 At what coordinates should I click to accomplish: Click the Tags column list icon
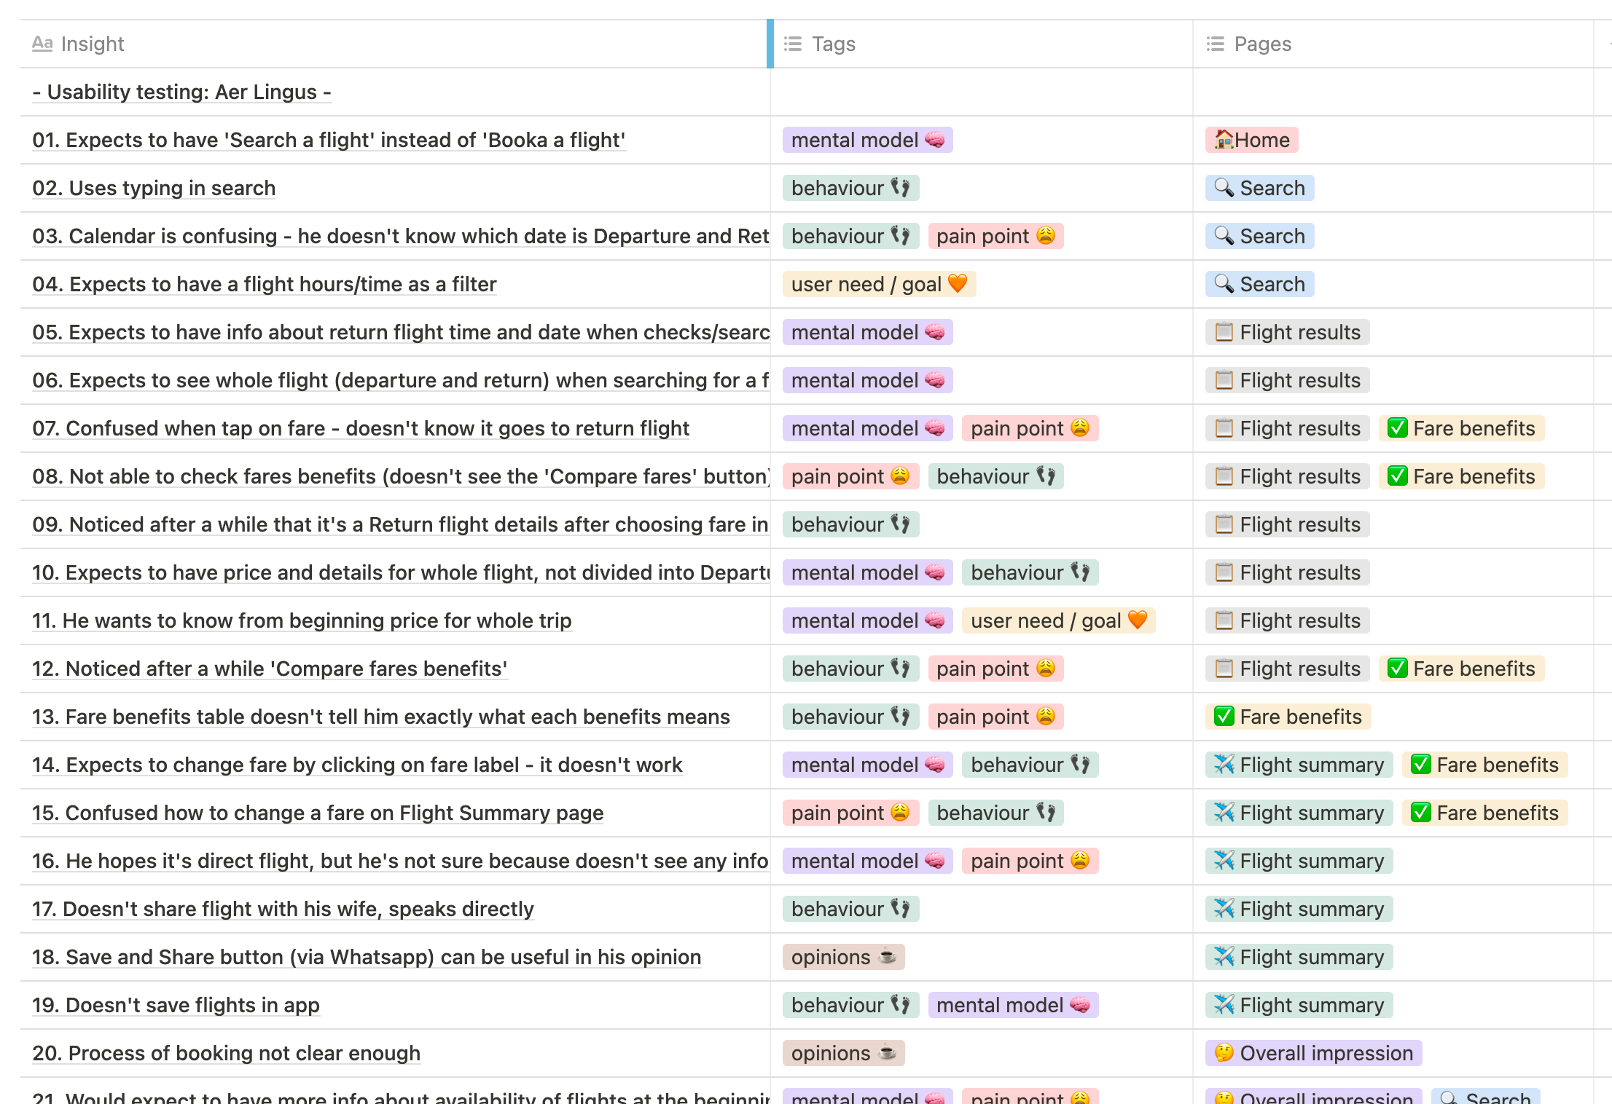tap(792, 44)
